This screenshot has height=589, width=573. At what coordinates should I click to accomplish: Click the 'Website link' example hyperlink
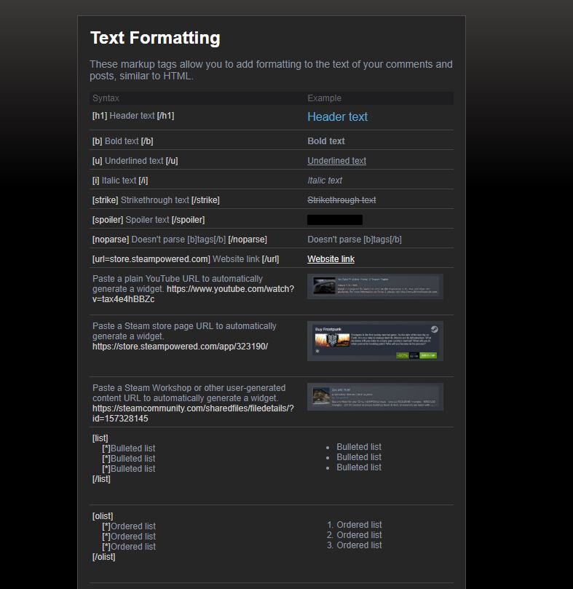click(x=331, y=259)
